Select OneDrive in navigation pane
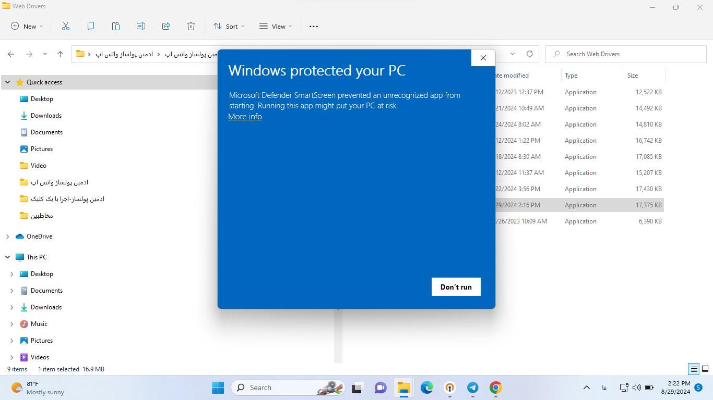 point(39,236)
